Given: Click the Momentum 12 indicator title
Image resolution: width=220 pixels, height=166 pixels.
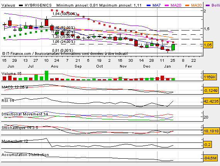Looking at the screenshot, I should point(15,141).
